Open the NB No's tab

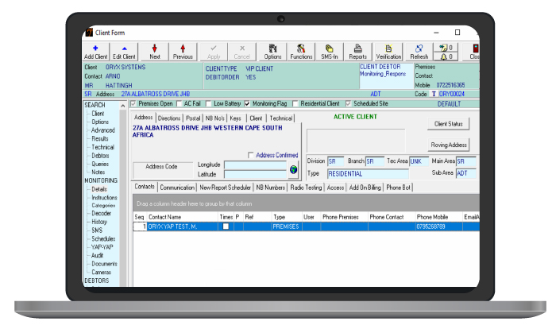pos(215,118)
